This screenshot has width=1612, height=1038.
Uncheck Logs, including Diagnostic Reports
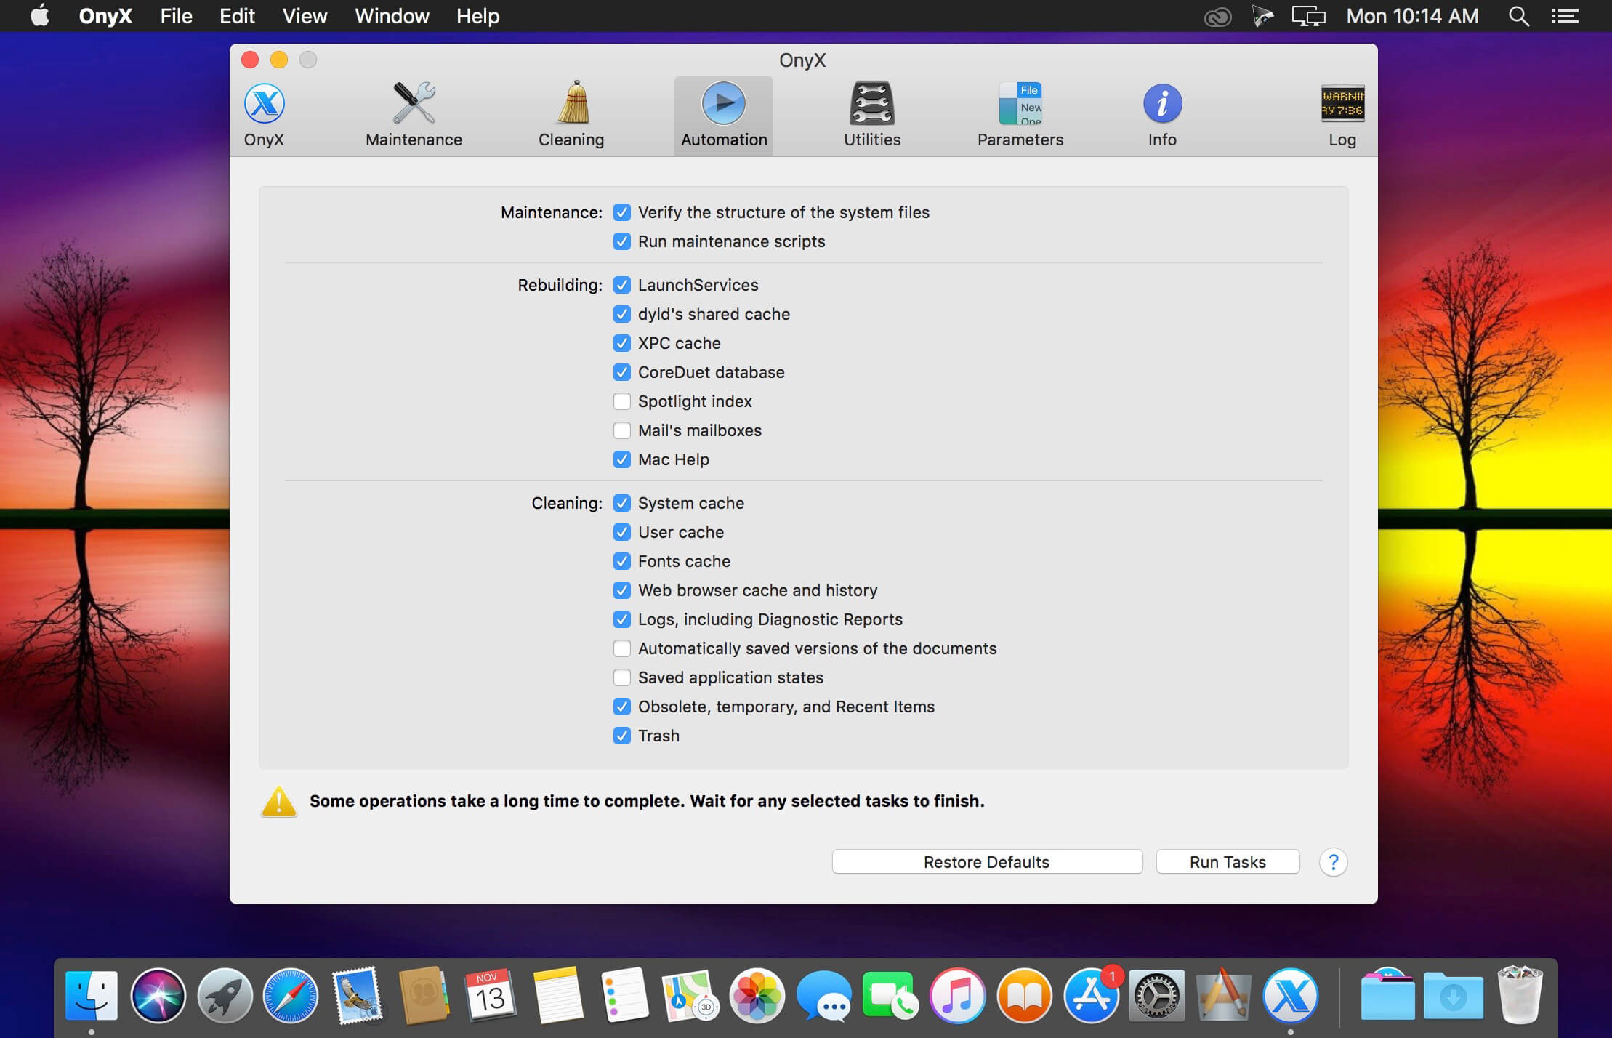622,619
